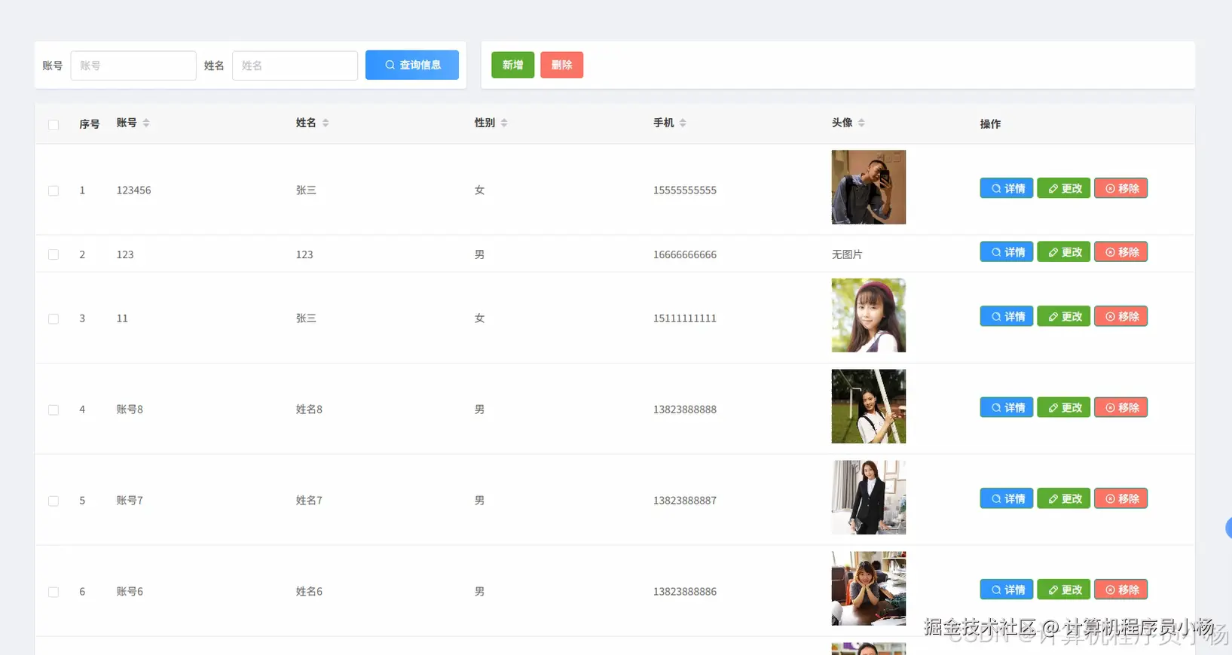The width and height of the screenshot is (1232, 655).
Task: Click phone number 13823888887
Action: (685, 501)
